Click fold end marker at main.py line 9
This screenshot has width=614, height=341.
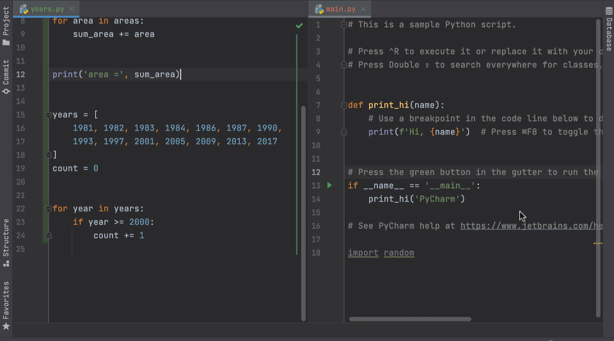344,132
